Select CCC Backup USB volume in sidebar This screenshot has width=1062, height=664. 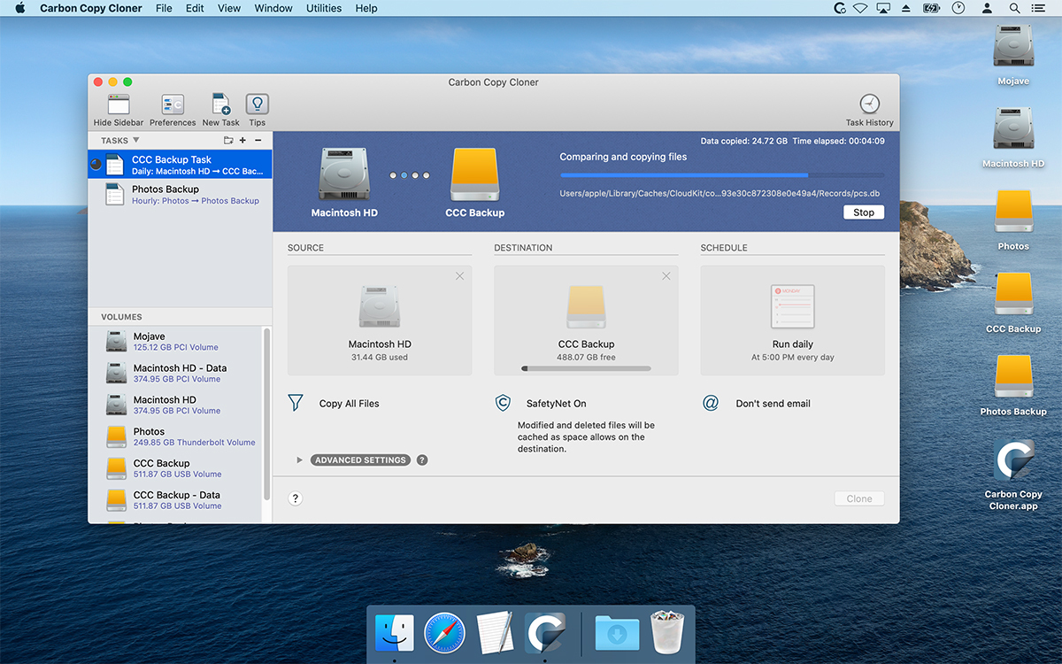tap(175, 469)
